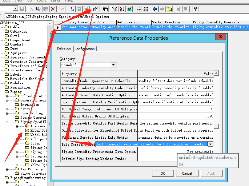Switch to List view icon
The height and width of the screenshot is (186, 249).
pos(139,9)
